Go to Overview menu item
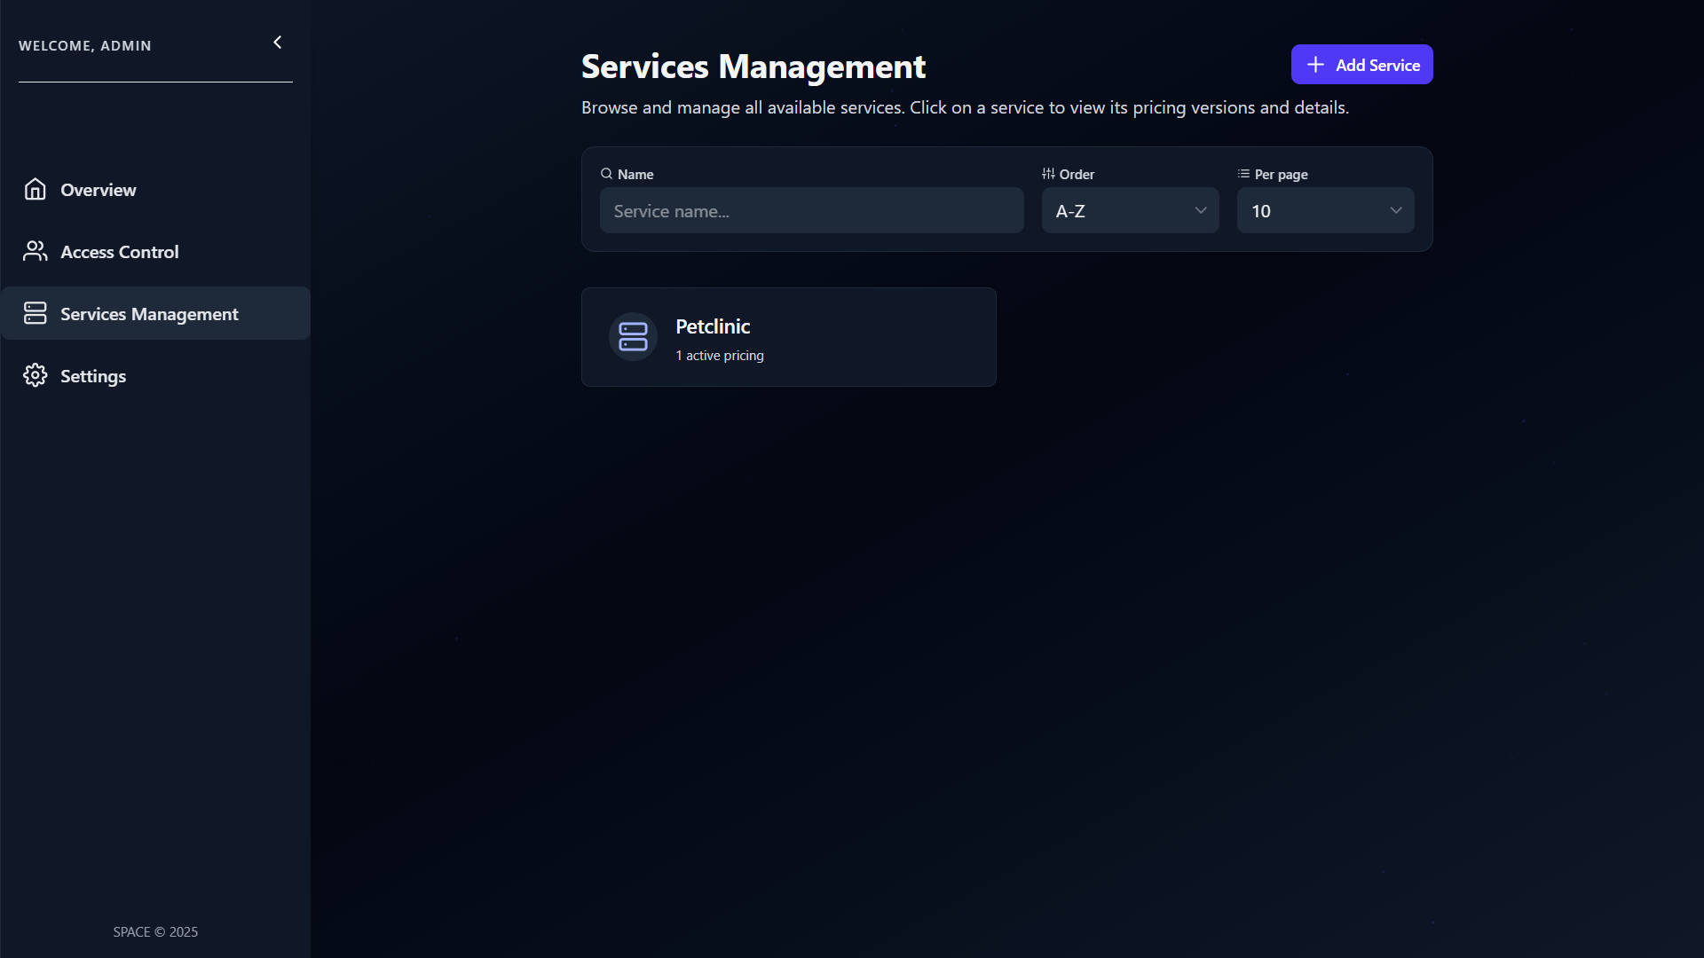 pyautogui.click(x=99, y=190)
